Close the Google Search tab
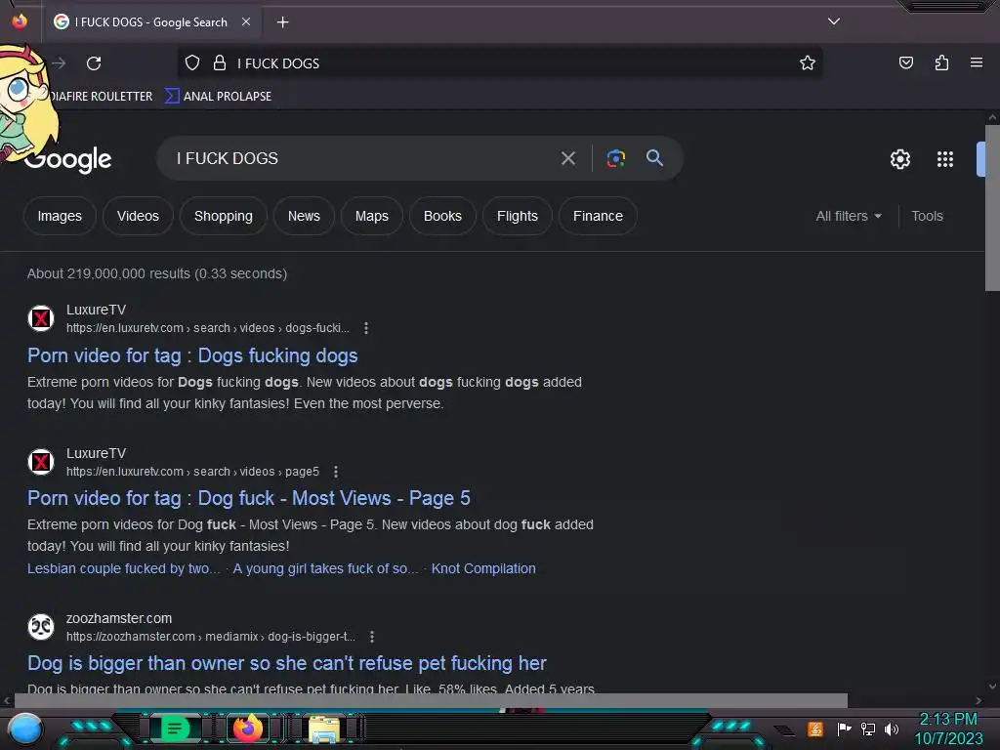Viewport: 1000px width, 750px height. pos(245,21)
